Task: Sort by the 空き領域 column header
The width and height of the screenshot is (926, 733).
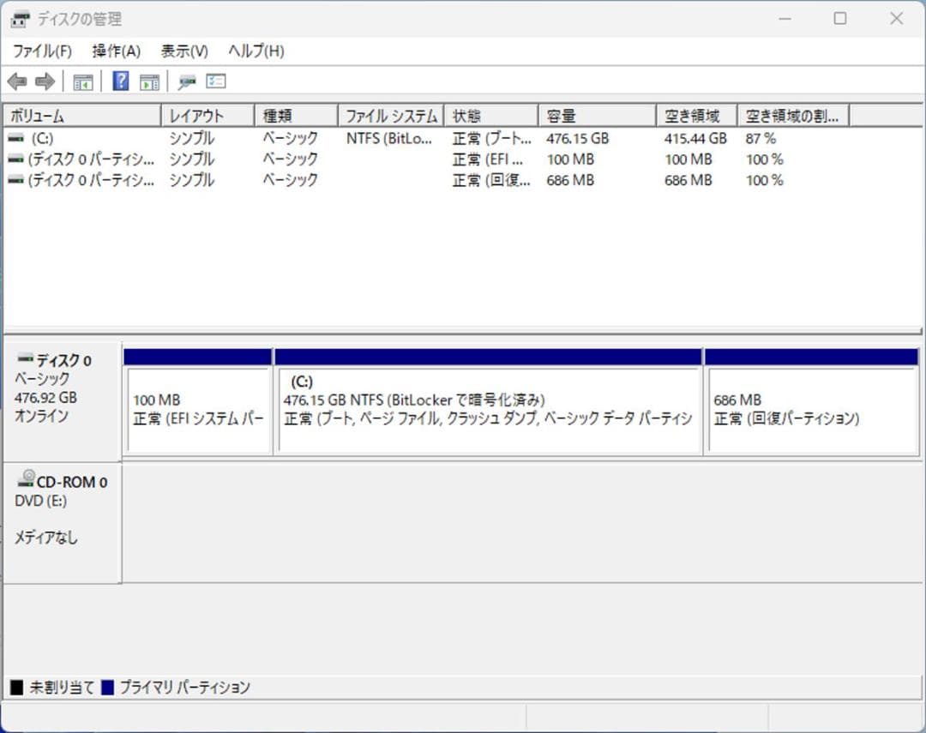Action: click(696, 114)
